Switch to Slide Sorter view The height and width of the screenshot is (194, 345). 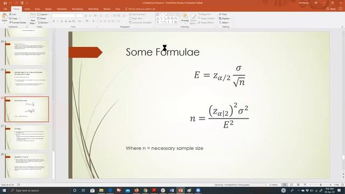pyautogui.click(x=291, y=185)
